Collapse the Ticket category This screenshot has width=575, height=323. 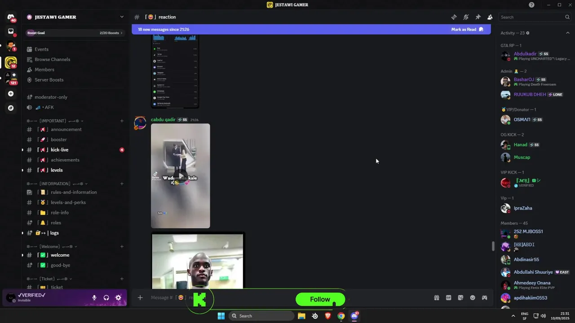(50, 279)
